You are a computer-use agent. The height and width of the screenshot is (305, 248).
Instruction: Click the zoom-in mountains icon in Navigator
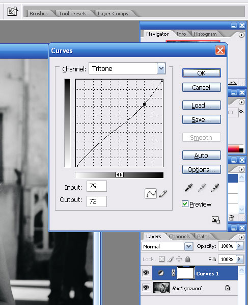(x=233, y=83)
